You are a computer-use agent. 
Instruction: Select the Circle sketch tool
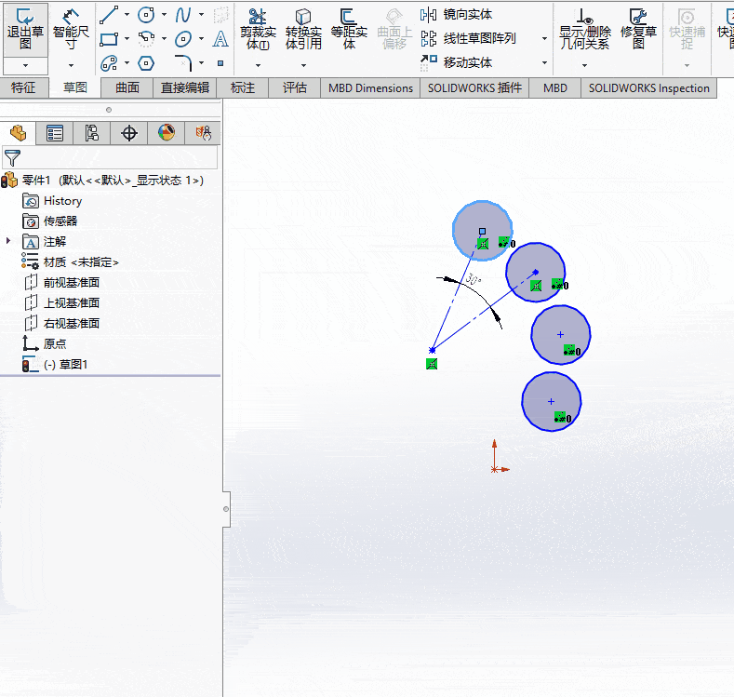click(146, 15)
